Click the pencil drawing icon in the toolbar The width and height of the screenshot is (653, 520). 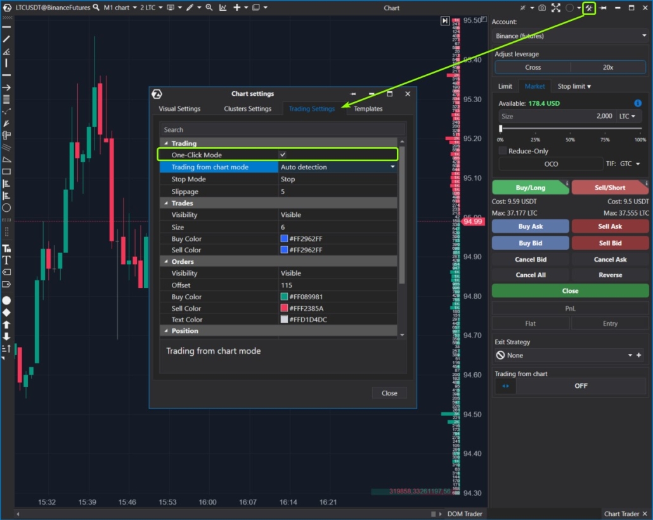tap(189, 7)
